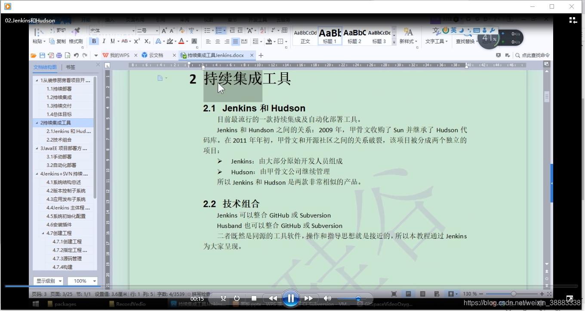Toggle justify alignment
The height and width of the screenshot is (311, 585).
(x=235, y=41)
